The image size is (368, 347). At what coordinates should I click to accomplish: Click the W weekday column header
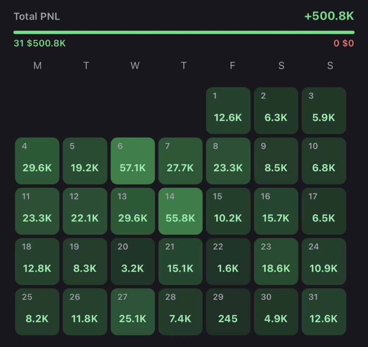[135, 66]
